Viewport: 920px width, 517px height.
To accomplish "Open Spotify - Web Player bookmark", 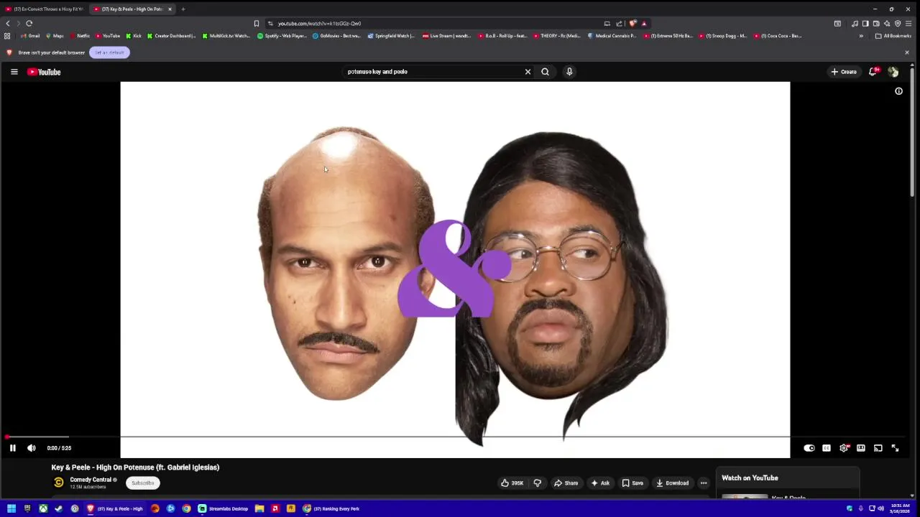I will click(x=282, y=36).
